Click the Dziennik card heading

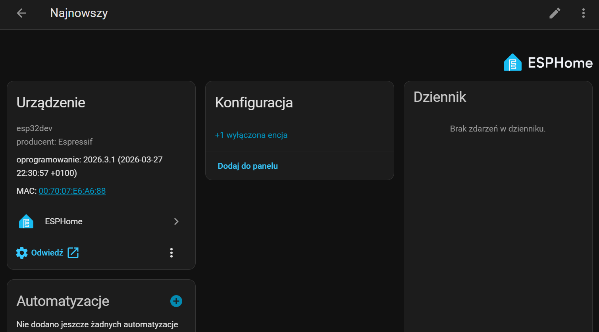439,97
